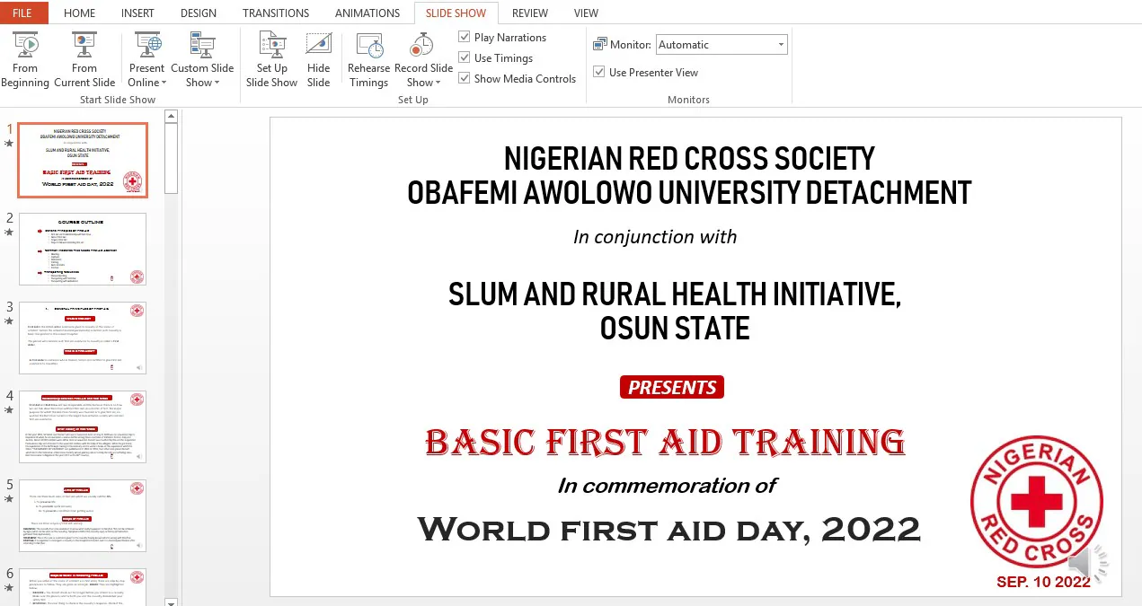Click Record Slide Show icon
Screen dimensions: 1142x606
(422, 45)
